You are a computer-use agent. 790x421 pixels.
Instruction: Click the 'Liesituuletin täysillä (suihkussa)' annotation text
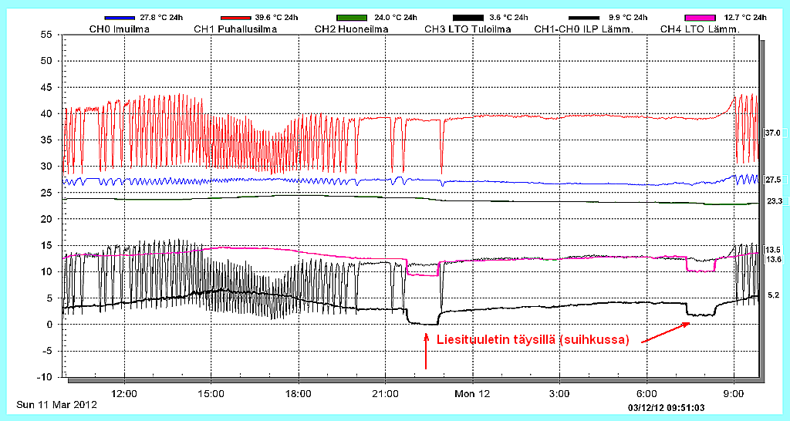[533, 340]
